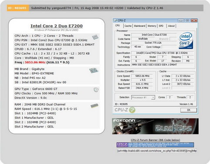Click the RAM : 2048 MB DDR3 Dual Channel line
Screen dimensions: 210x164
click(x=40, y=105)
